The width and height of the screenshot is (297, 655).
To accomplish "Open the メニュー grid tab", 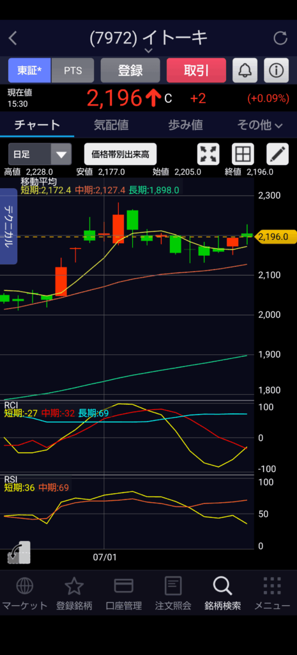I will point(272,594).
